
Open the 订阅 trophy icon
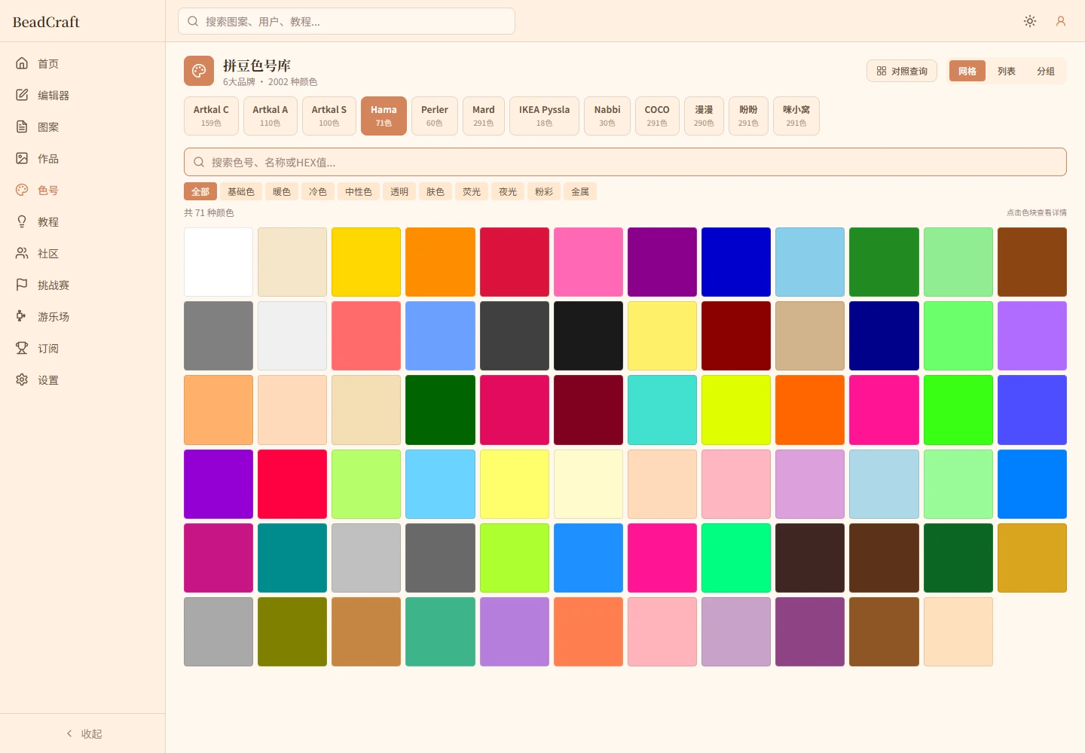pyautogui.click(x=22, y=348)
